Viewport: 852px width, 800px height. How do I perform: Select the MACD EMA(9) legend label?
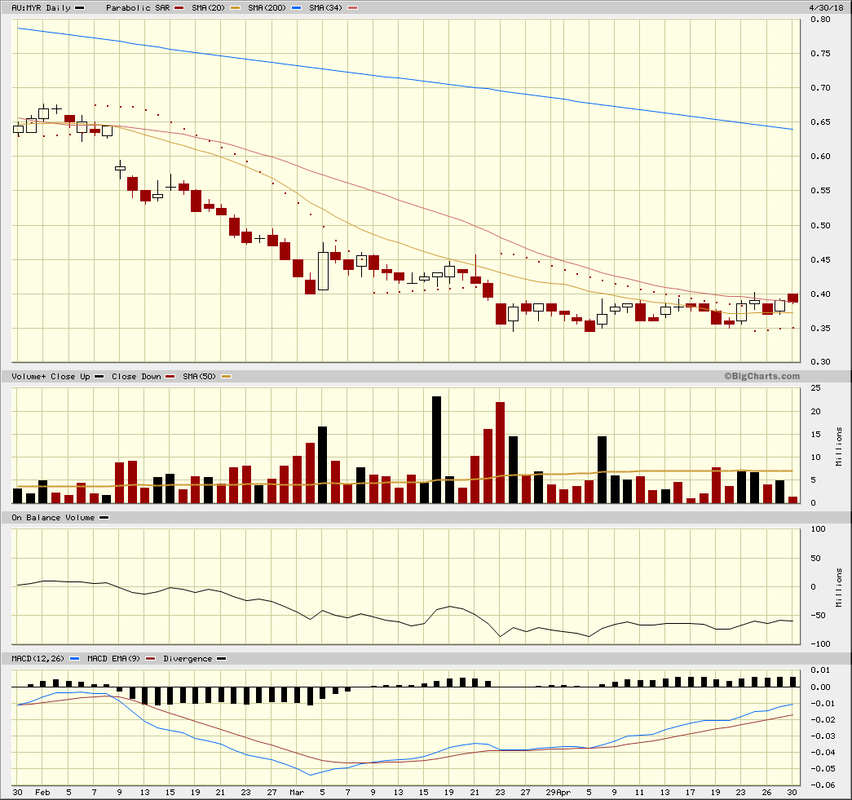(x=113, y=658)
